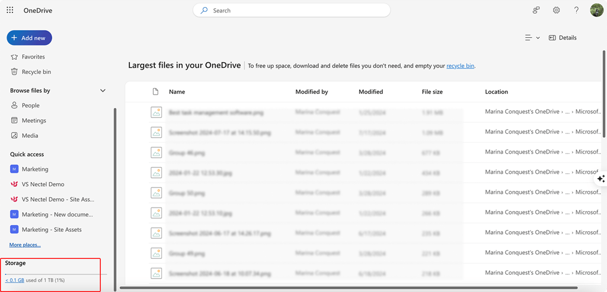This screenshot has width=607, height=292.
Task: Click location path of Group 46.png row
Action: (542, 152)
